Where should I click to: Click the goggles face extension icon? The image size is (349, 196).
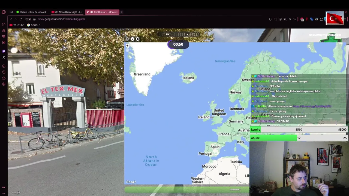tap(317, 19)
